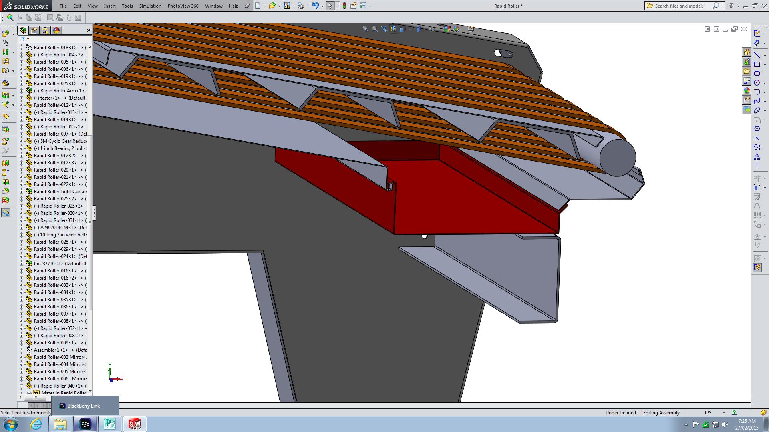This screenshot has width=769, height=432.
Task: Select the Corner Rectangle sketch tool
Action: coord(757,64)
